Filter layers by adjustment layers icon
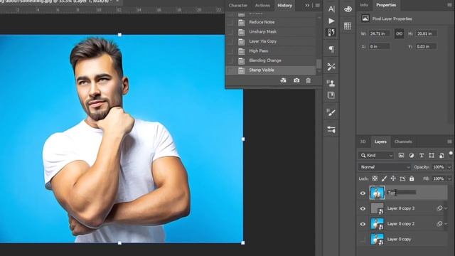Viewport: 455px width, 256px height. point(411,156)
